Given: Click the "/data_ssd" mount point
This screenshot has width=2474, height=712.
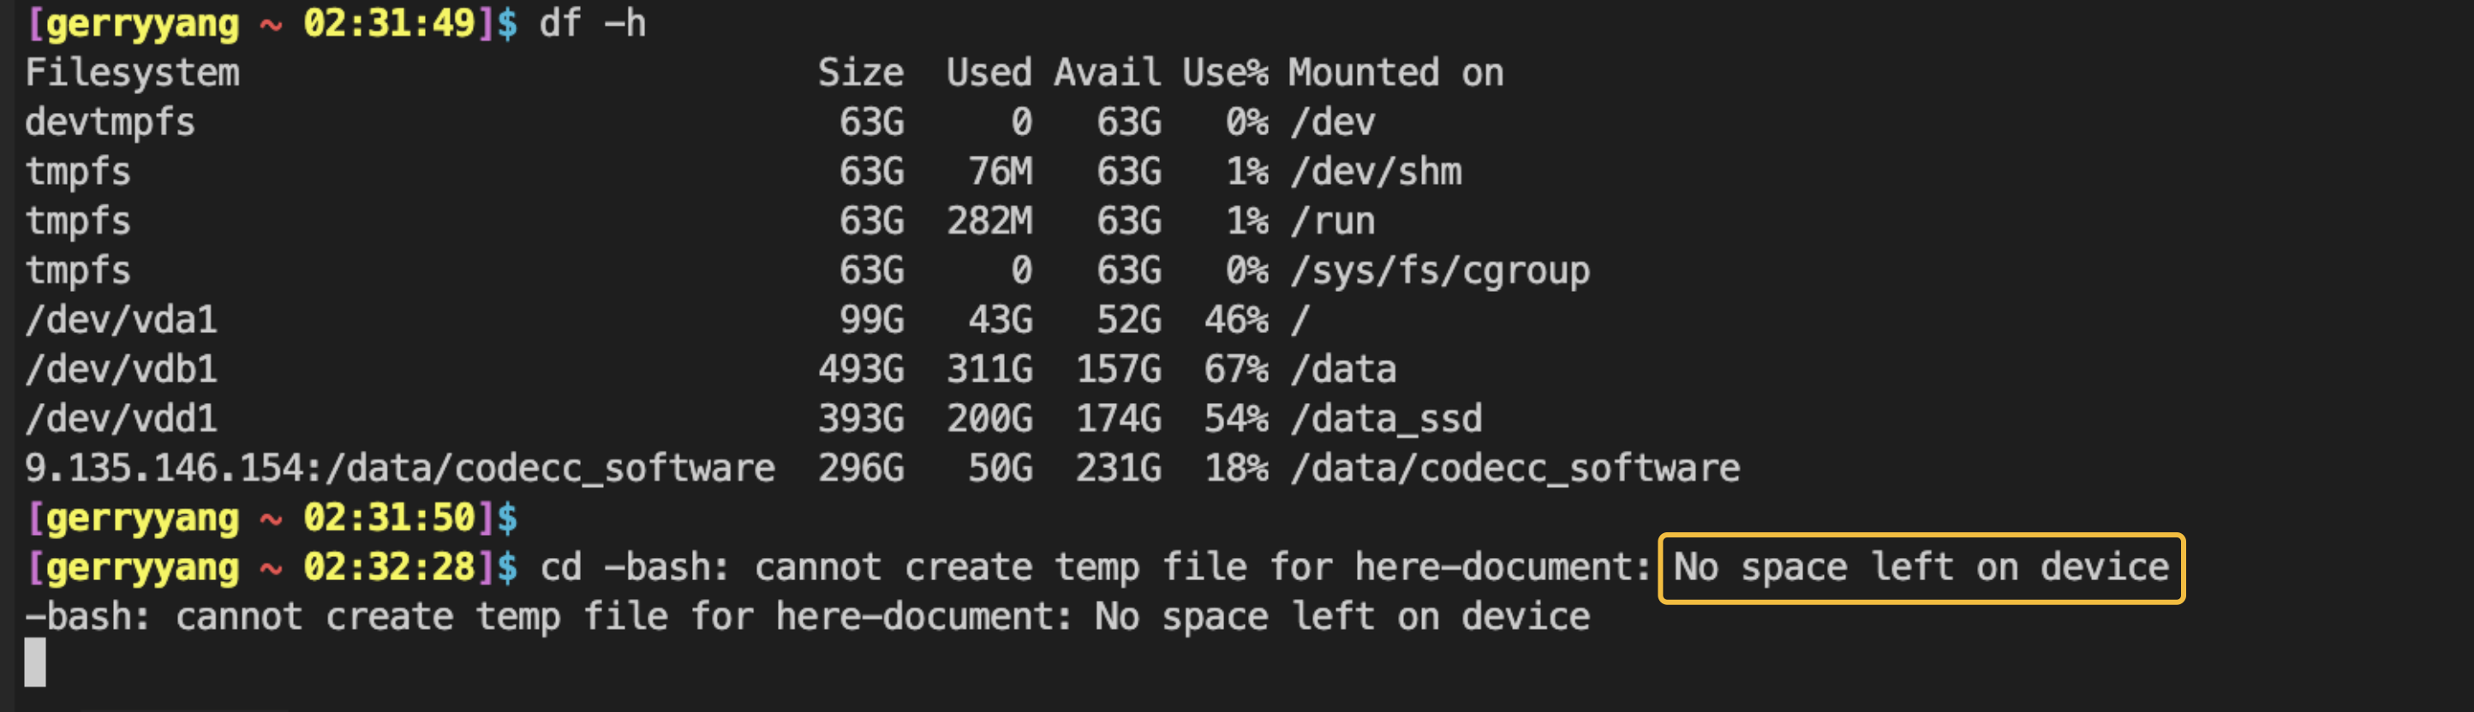Looking at the screenshot, I should click(x=1386, y=419).
